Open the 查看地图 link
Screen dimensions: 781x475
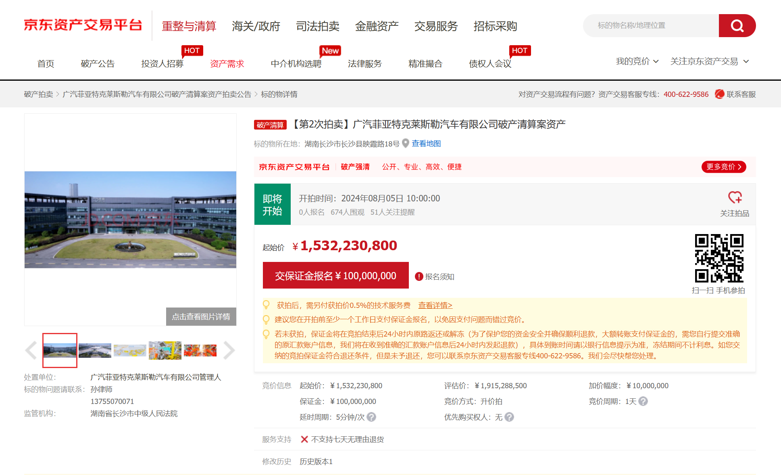(426, 144)
